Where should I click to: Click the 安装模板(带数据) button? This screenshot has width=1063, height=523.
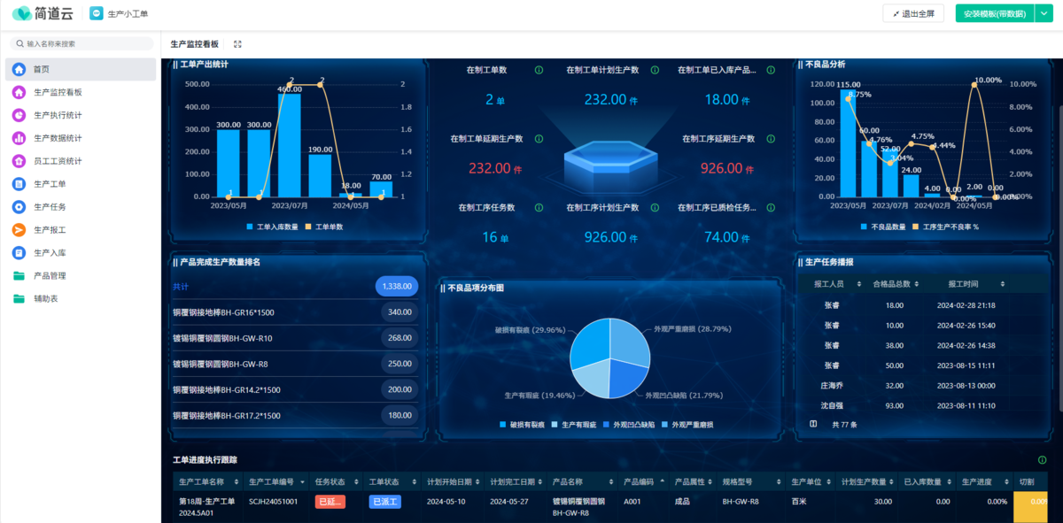click(x=994, y=14)
